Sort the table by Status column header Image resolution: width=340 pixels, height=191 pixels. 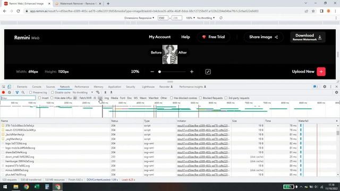click(x=126, y=121)
